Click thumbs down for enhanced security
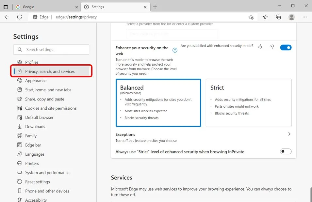The image size is (312, 202). coord(272,47)
